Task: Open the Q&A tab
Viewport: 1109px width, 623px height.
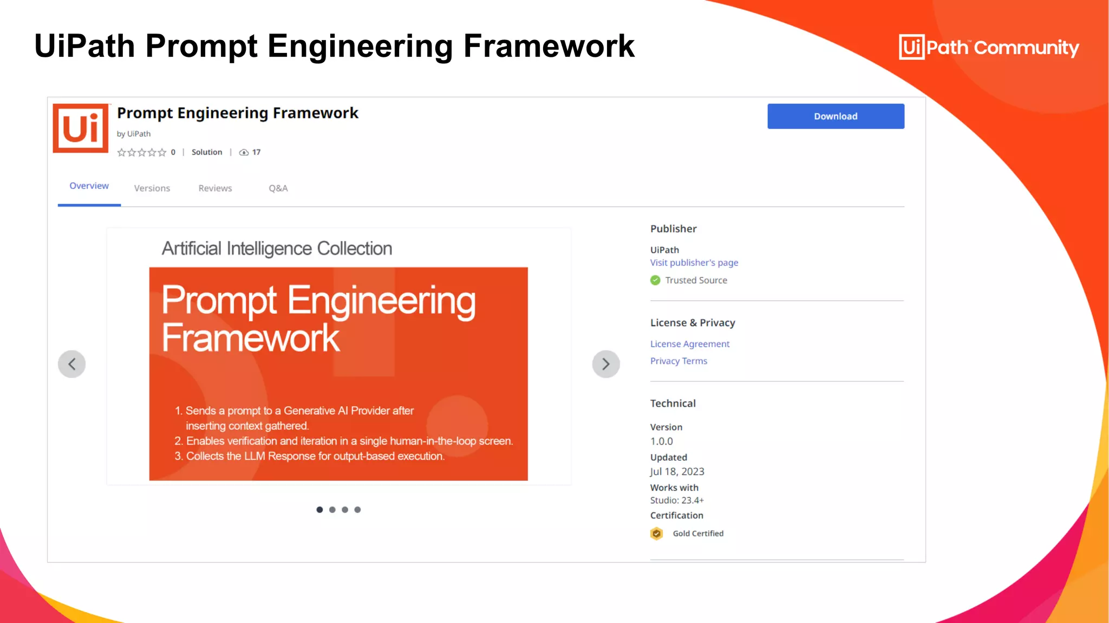Action: 278,188
